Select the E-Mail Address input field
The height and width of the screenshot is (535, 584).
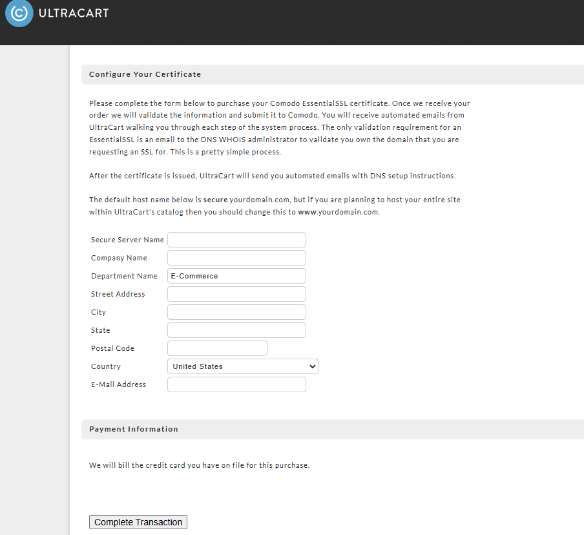click(236, 384)
